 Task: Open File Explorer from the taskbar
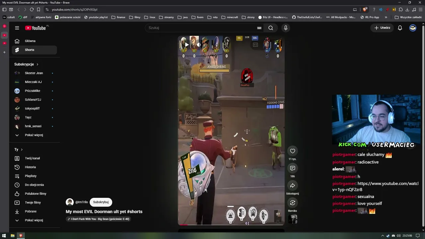tap(12, 236)
